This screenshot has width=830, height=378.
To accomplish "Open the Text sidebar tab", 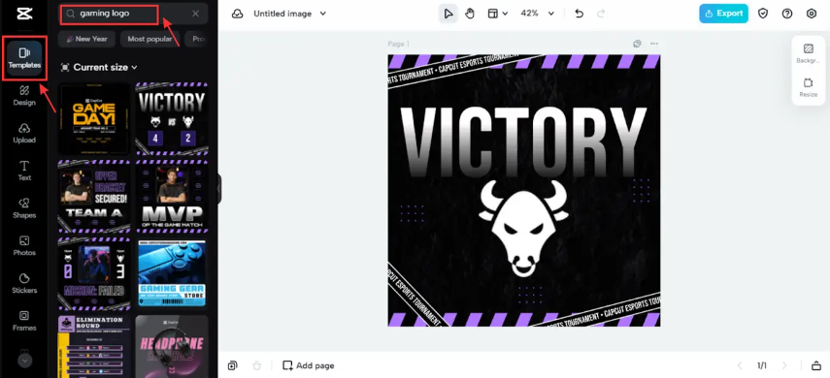I will [x=24, y=171].
